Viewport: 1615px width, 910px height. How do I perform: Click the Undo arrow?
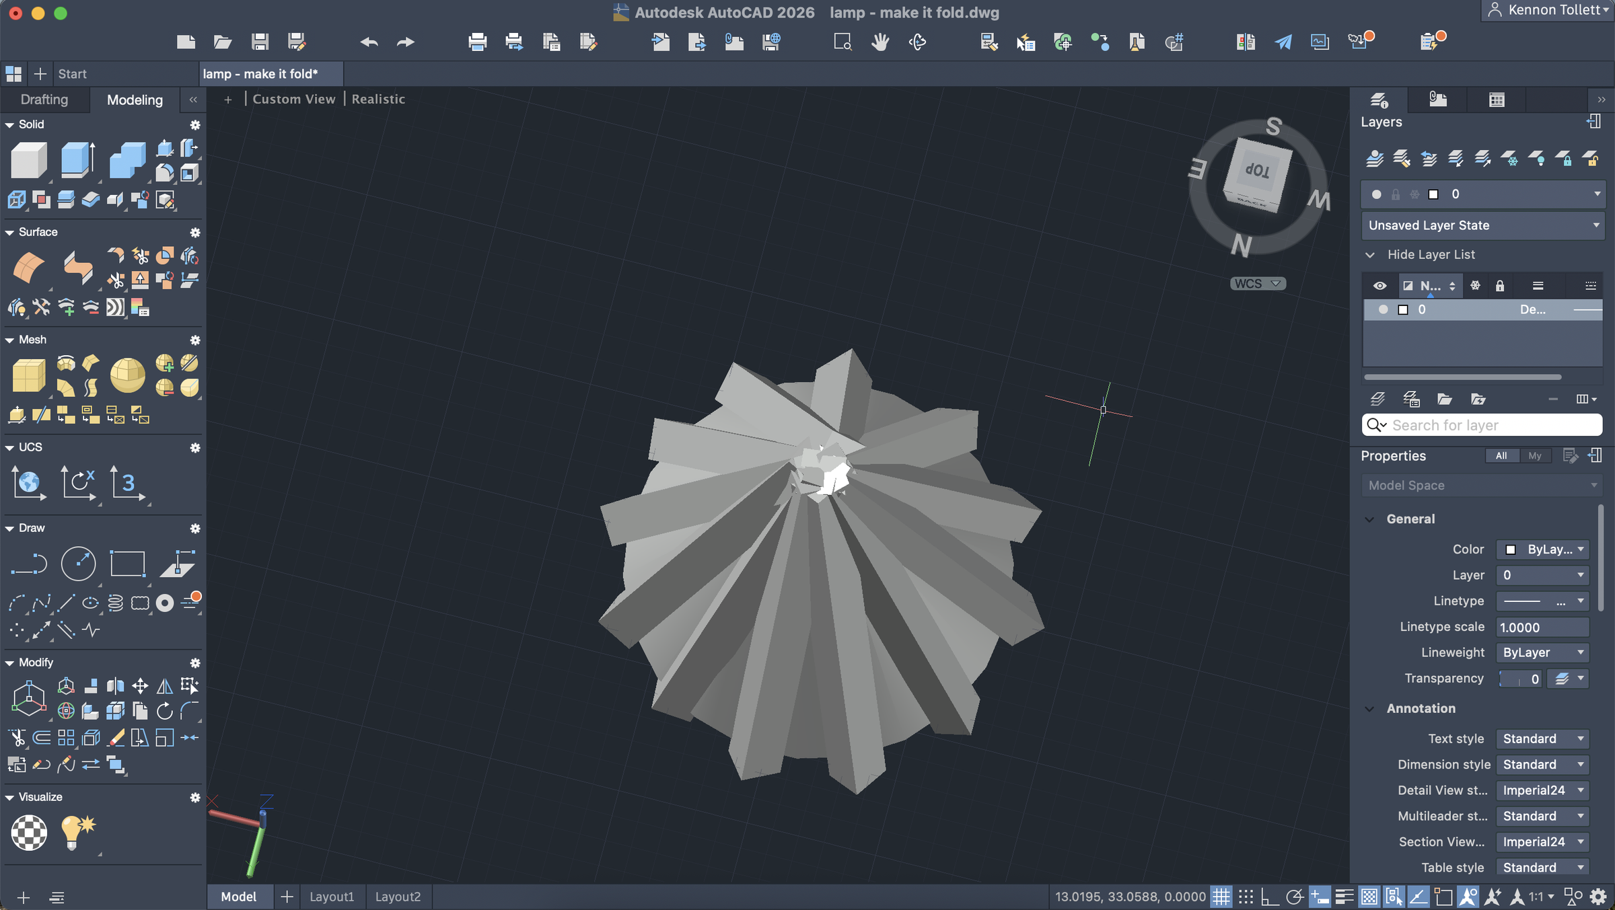tap(369, 42)
